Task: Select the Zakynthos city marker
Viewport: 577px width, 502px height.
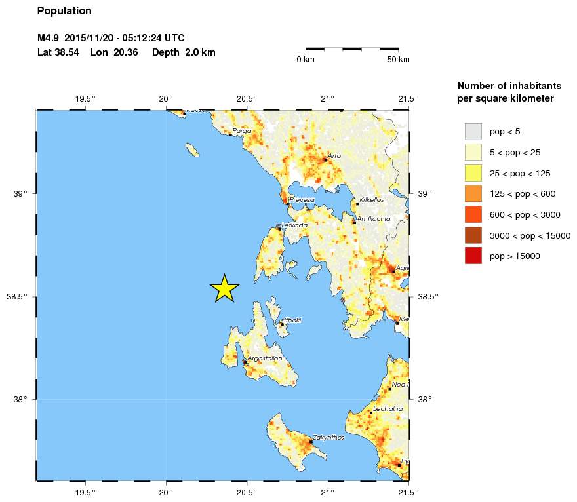Action: (311, 442)
